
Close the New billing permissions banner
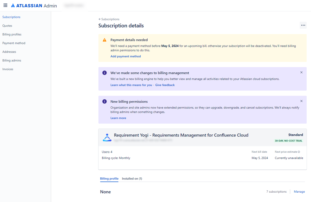[301, 101]
